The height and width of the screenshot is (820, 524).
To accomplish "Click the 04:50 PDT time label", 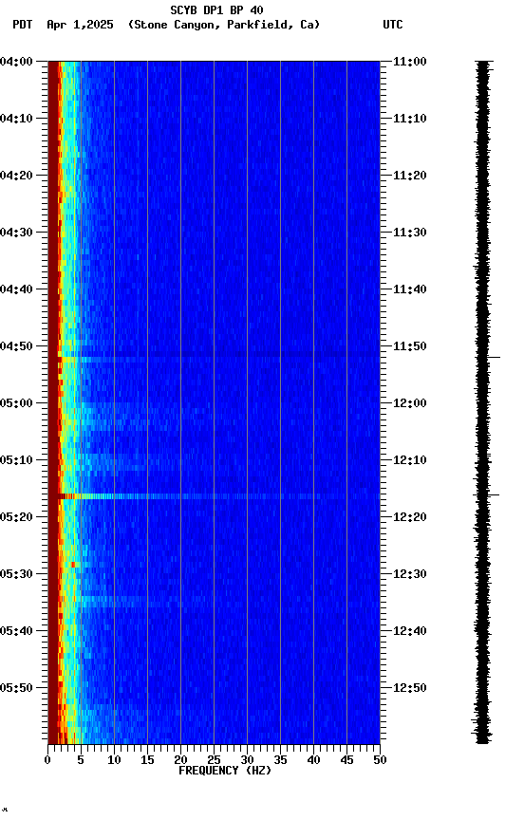I will (16, 346).
